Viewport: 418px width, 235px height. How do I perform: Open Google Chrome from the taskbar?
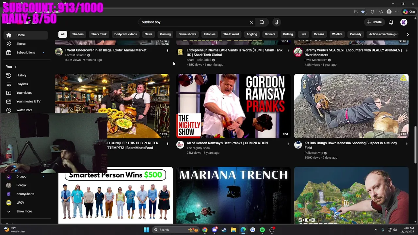205,230
